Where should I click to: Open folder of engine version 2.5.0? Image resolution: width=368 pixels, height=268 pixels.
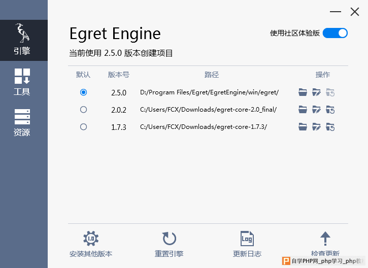[303, 92]
